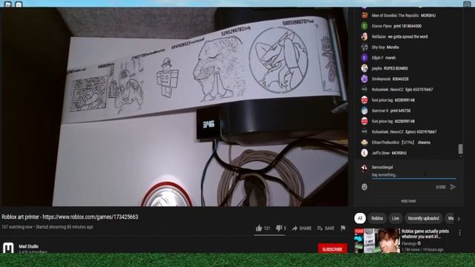
Task: Like the livestream with the thumbs up icon
Action: coord(259,228)
